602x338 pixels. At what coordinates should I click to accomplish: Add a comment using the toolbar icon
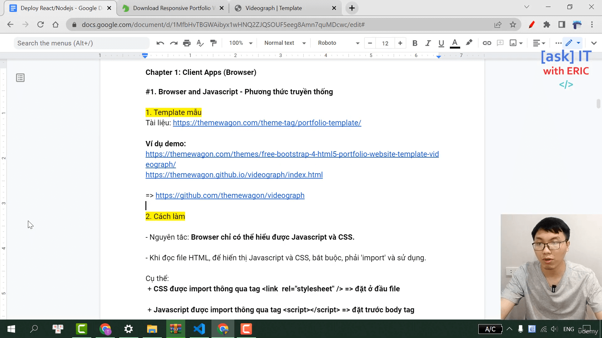click(500, 43)
